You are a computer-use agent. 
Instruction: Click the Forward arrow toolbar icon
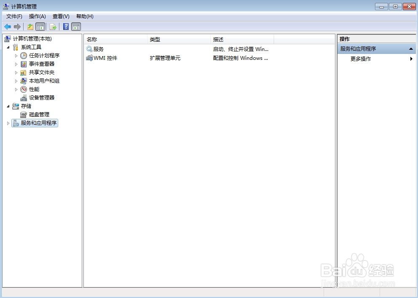pos(17,27)
